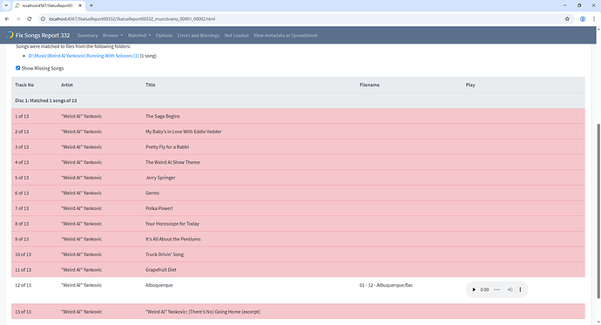This screenshot has width=601, height=325.
Task: Click filename 01 - 12 - Albuquerque.flac
Action: 386,285
